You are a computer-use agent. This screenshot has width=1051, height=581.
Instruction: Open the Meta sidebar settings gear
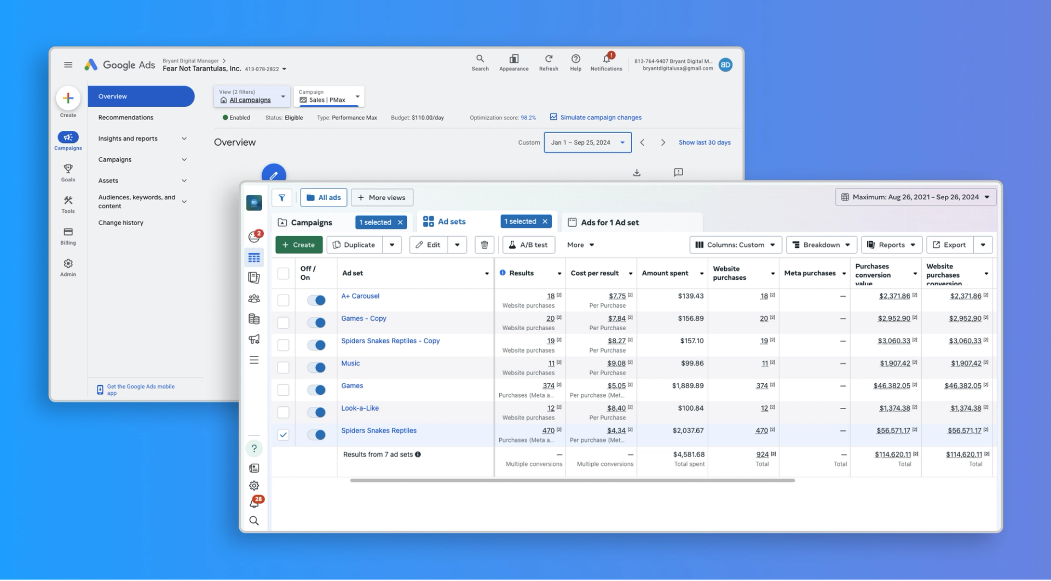(x=254, y=486)
